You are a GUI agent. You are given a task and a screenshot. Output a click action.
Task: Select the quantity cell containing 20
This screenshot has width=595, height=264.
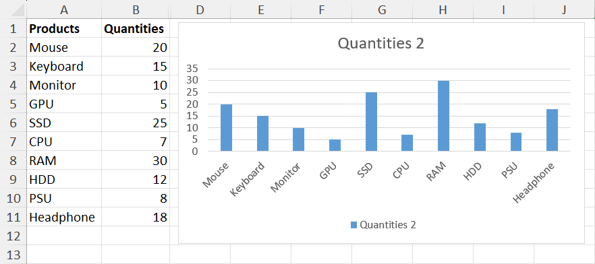(136, 47)
